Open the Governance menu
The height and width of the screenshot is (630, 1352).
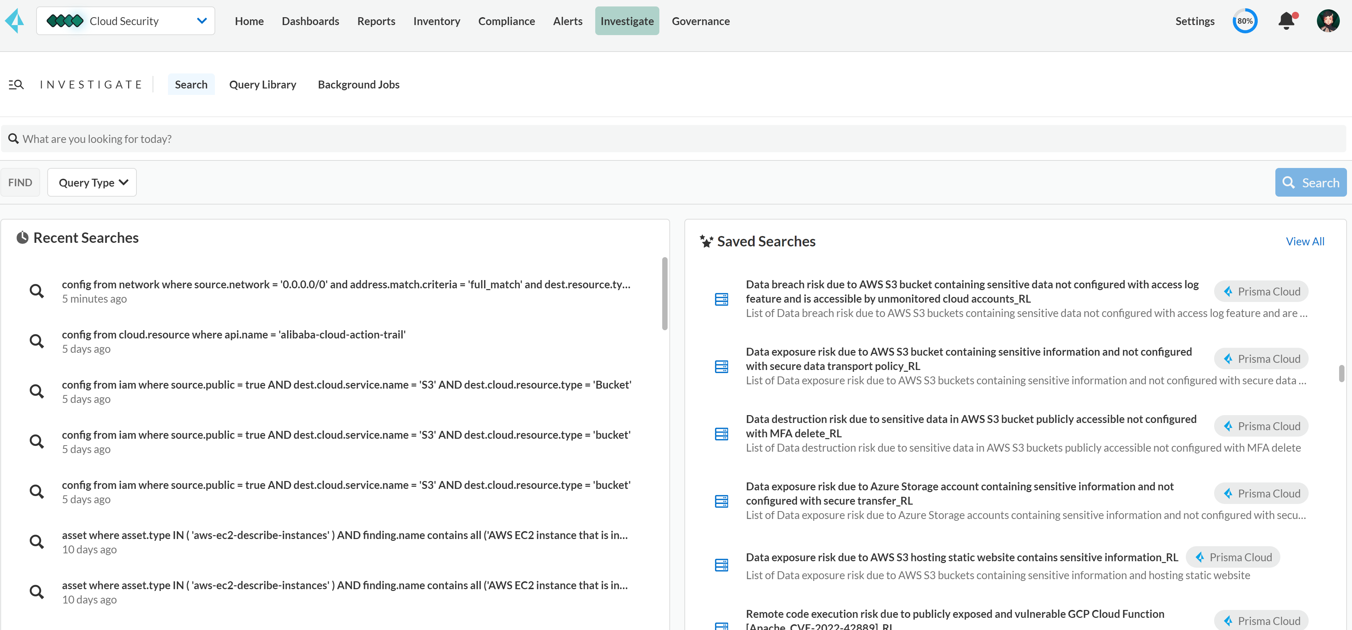click(701, 21)
